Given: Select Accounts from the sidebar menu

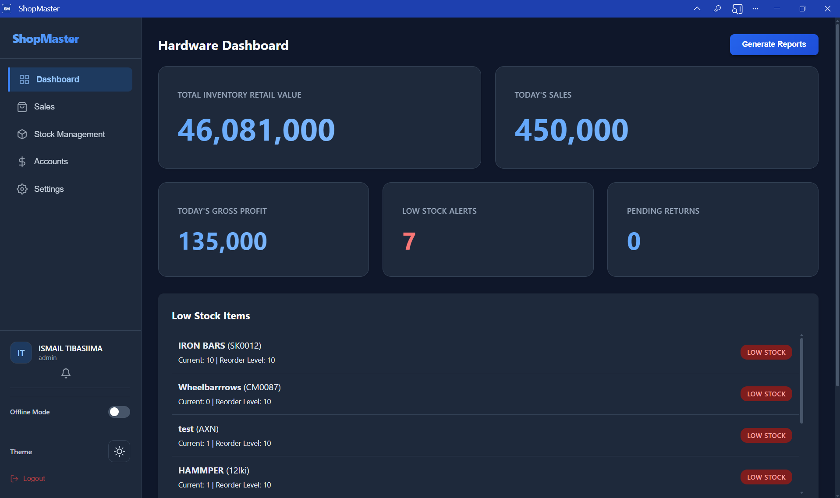Looking at the screenshot, I should tap(51, 162).
